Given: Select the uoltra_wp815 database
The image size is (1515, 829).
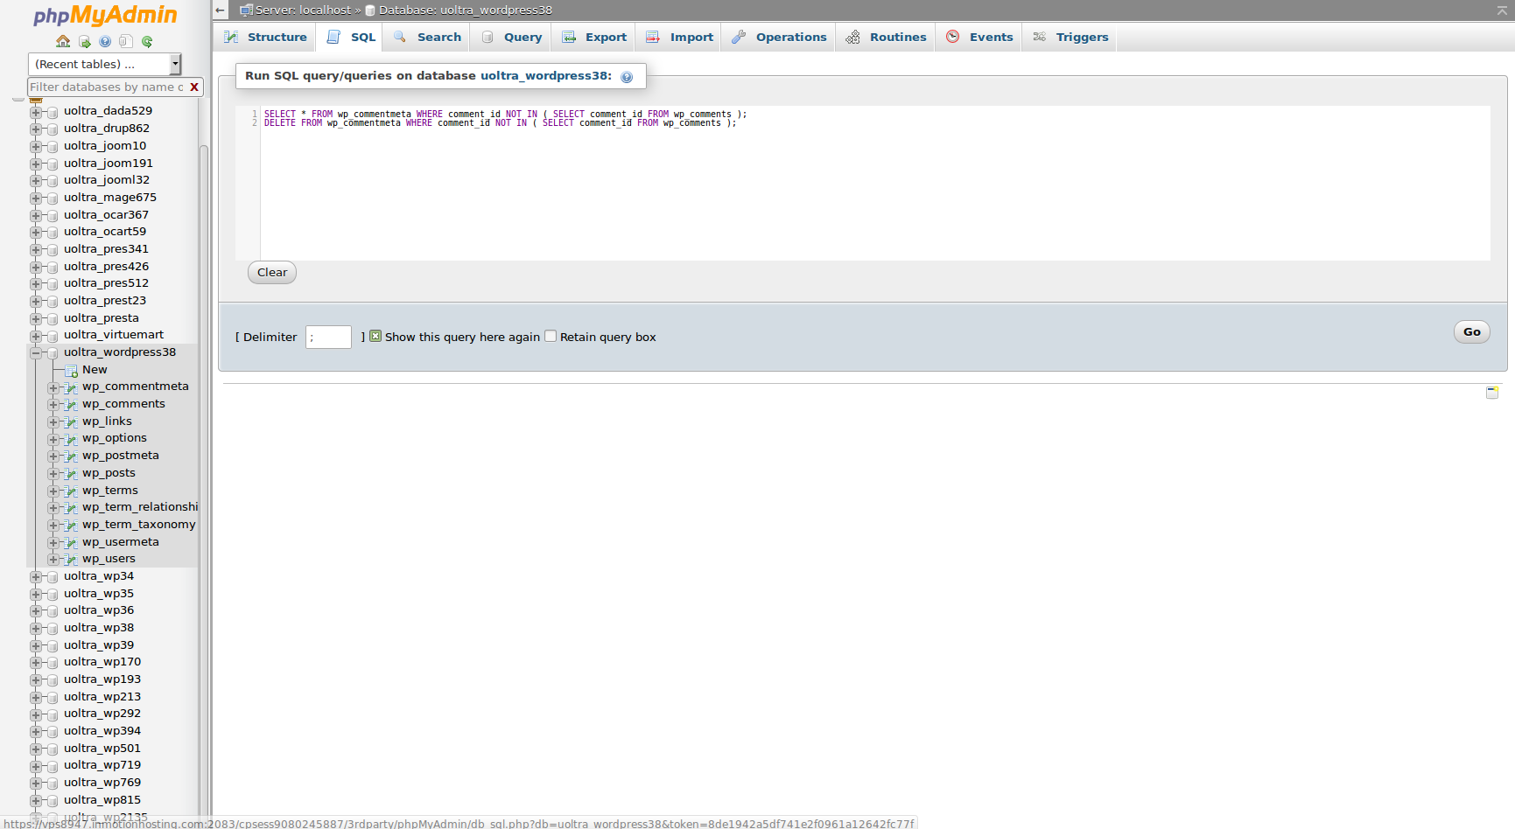Looking at the screenshot, I should pos(102,800).
